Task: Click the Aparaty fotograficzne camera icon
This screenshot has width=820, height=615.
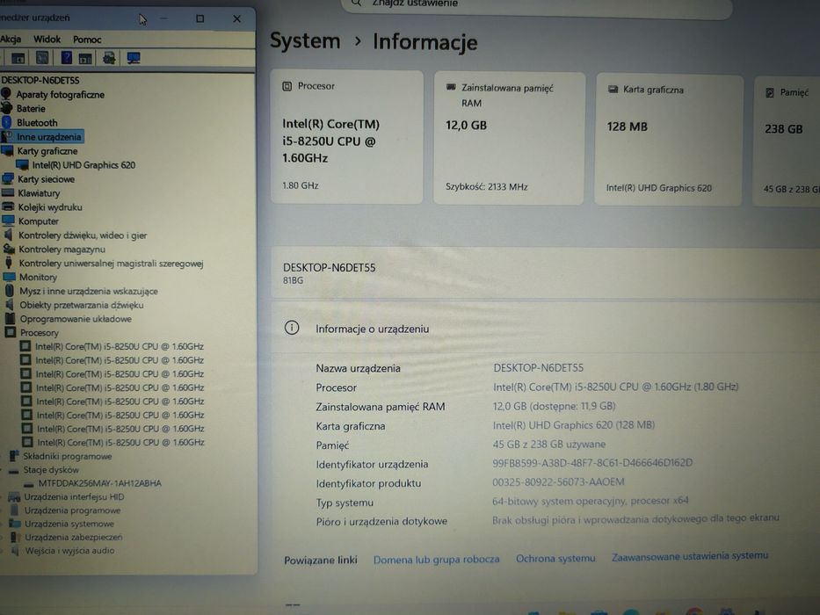Action: (x=6, y=94)
